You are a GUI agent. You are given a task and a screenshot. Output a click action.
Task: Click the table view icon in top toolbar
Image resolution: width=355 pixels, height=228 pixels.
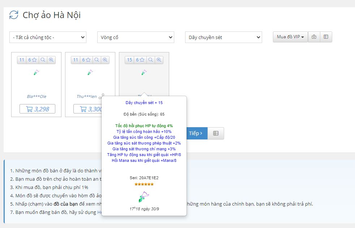pyautogui.click(x=326, y=37)
